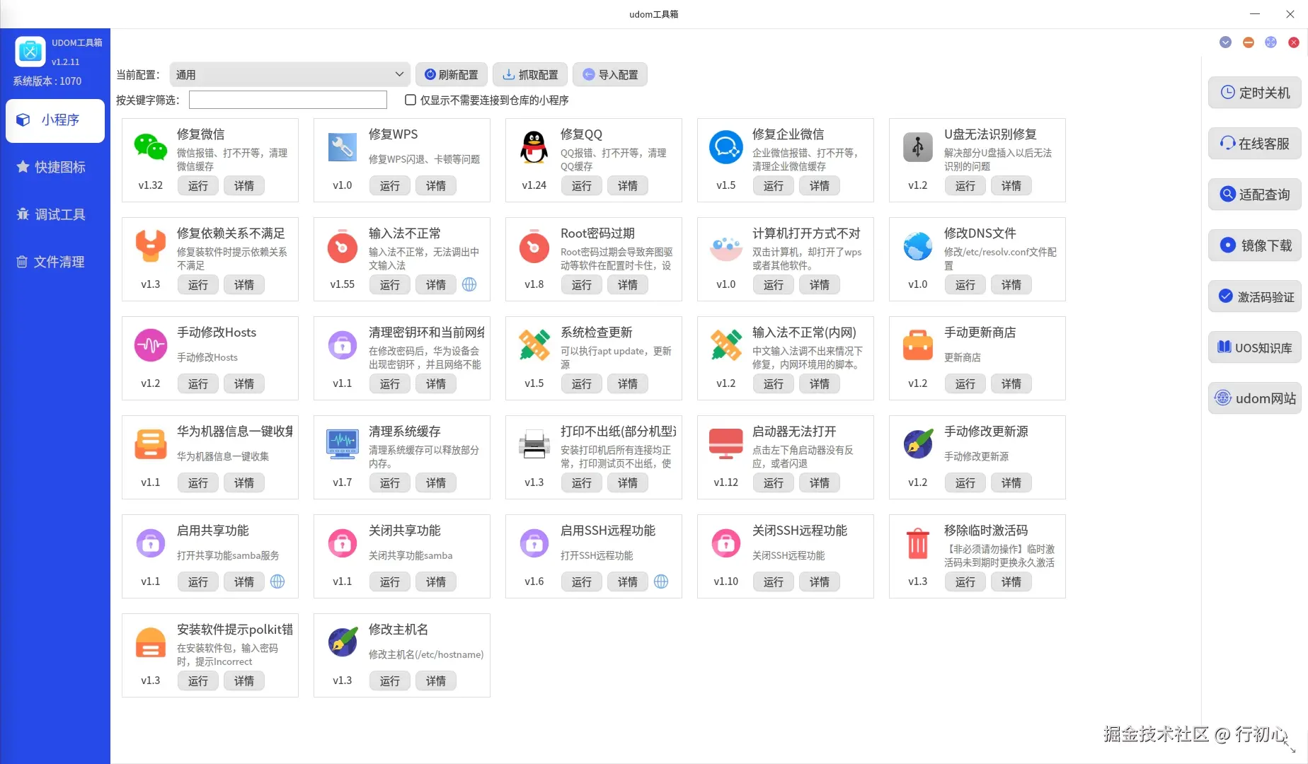Click the blue dropdown arrow at top right
Image resolution: width=1308 pixels, height=764 pixels.
[1225, 42]
